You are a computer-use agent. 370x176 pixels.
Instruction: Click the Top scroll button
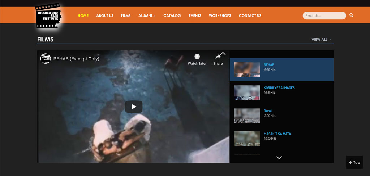(354, 163)
